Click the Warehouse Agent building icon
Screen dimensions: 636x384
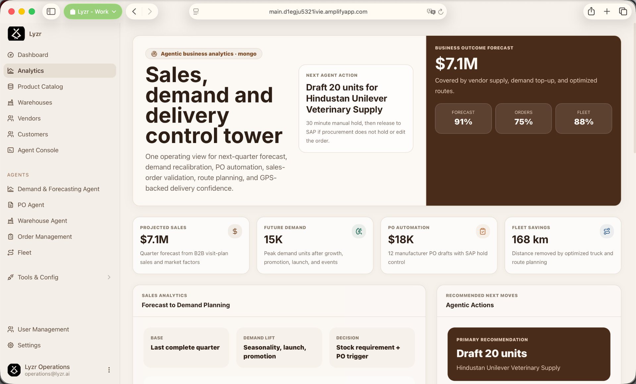tap(11, 221)
